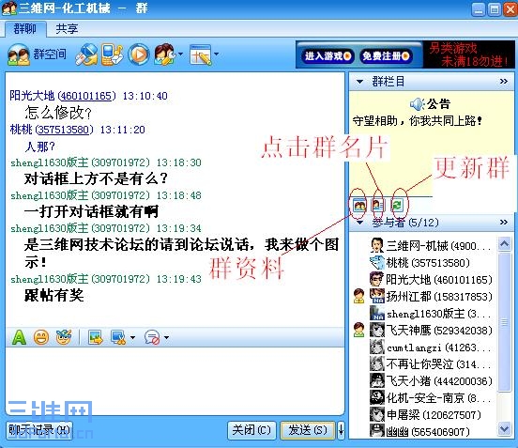This screenshot has width=518, height=448.
Task: Open dropdown arrow beside block messages icon
Action: click(166, 337)
